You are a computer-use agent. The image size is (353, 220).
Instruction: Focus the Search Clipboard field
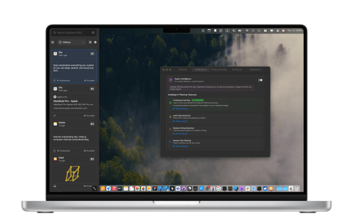tap(74, 33)
